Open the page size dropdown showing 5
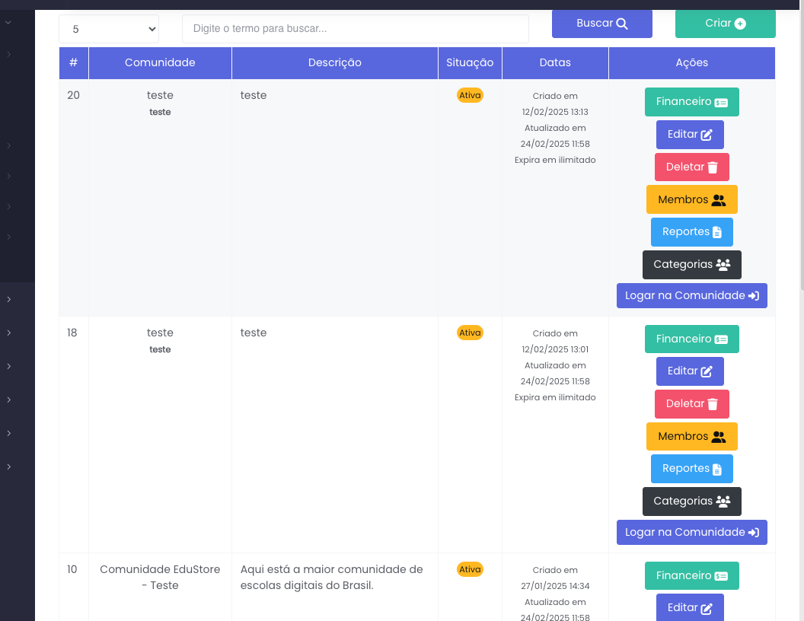 pyautogui.click(x=109, y=29)
